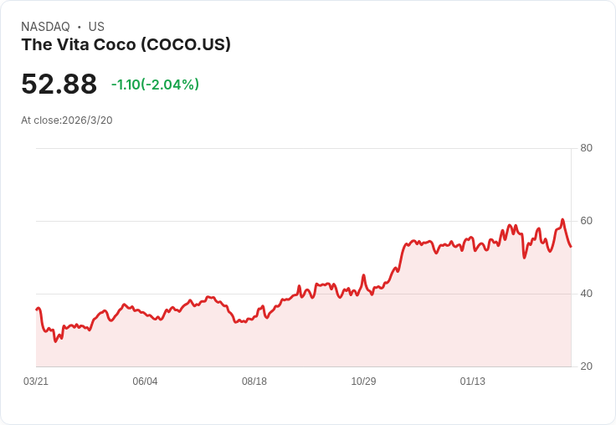This screenshot has height=425, width=616.
Task: Open The Vita Coco (COCO.US) title
Action: coord(126,44)
